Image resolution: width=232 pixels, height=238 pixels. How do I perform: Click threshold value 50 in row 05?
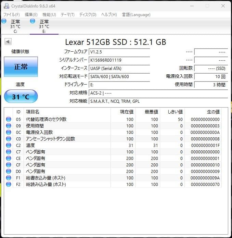(x=180, y=119)
